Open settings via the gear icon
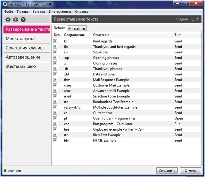This screenshot has width=205, height=177. [x=8, y=19]
